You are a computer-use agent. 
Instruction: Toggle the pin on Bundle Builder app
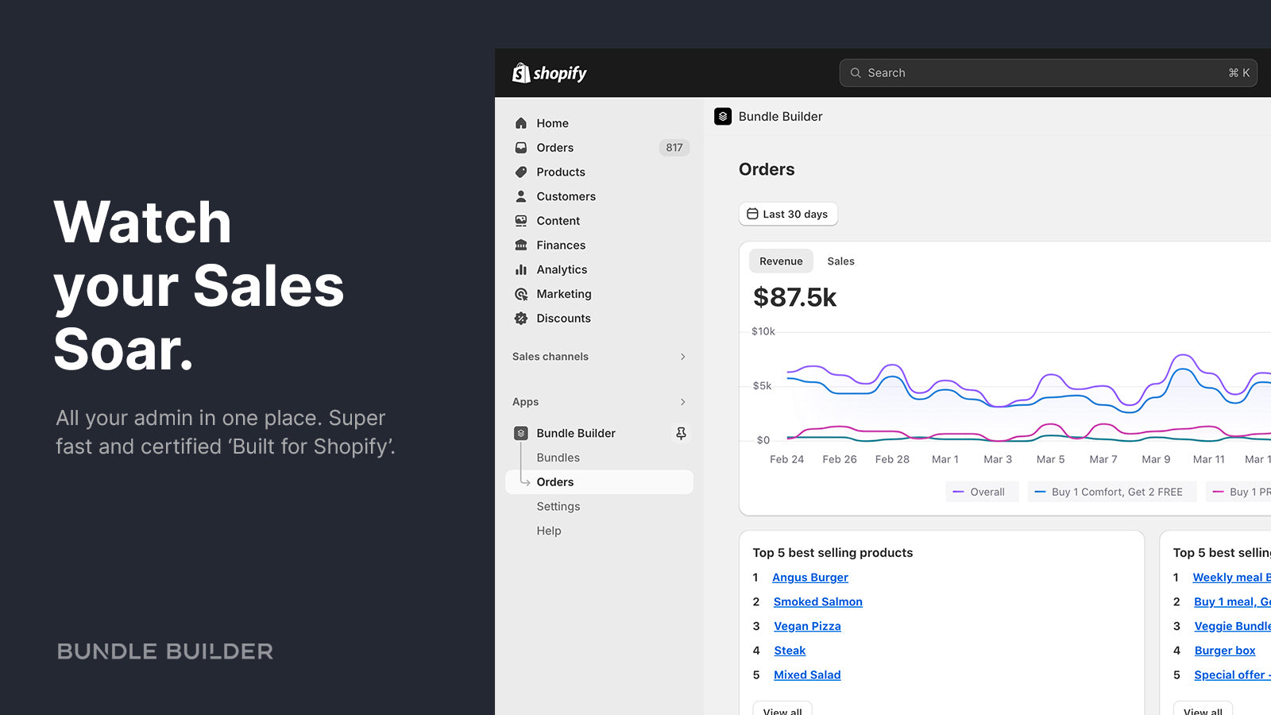[681, 433]
